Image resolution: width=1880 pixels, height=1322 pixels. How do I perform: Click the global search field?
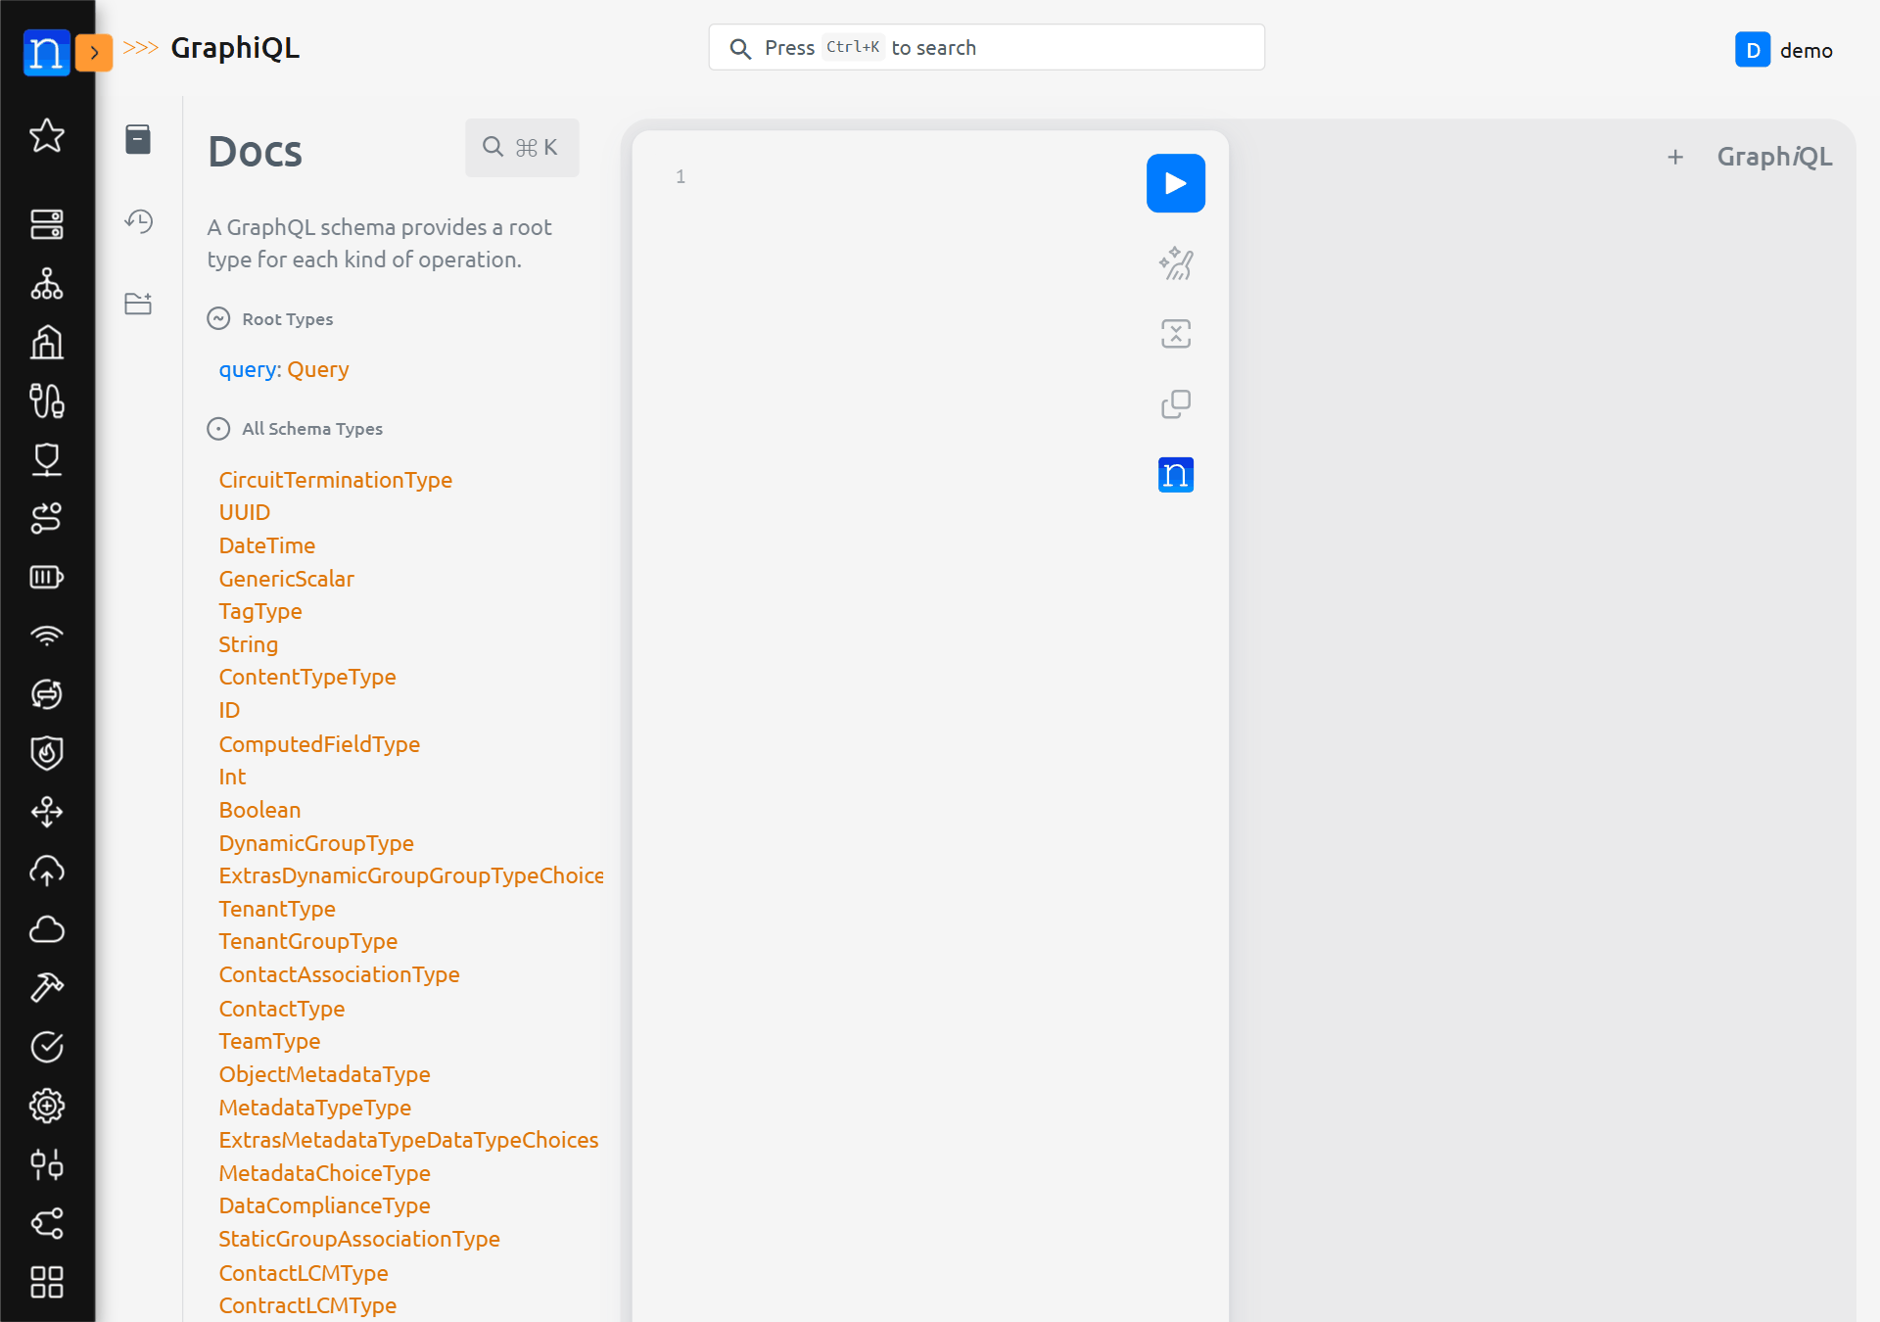coord(986,48)
